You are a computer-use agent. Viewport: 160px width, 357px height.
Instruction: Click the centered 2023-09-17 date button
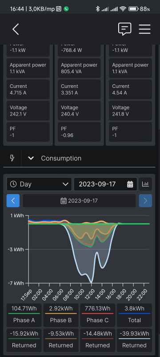[79, 200]
